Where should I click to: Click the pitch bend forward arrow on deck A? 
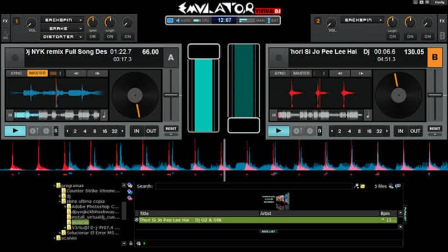(97, 73)
